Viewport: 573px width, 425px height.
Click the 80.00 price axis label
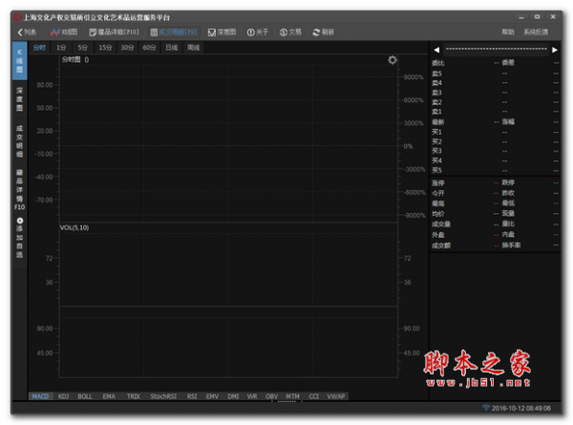coord(45,85)
